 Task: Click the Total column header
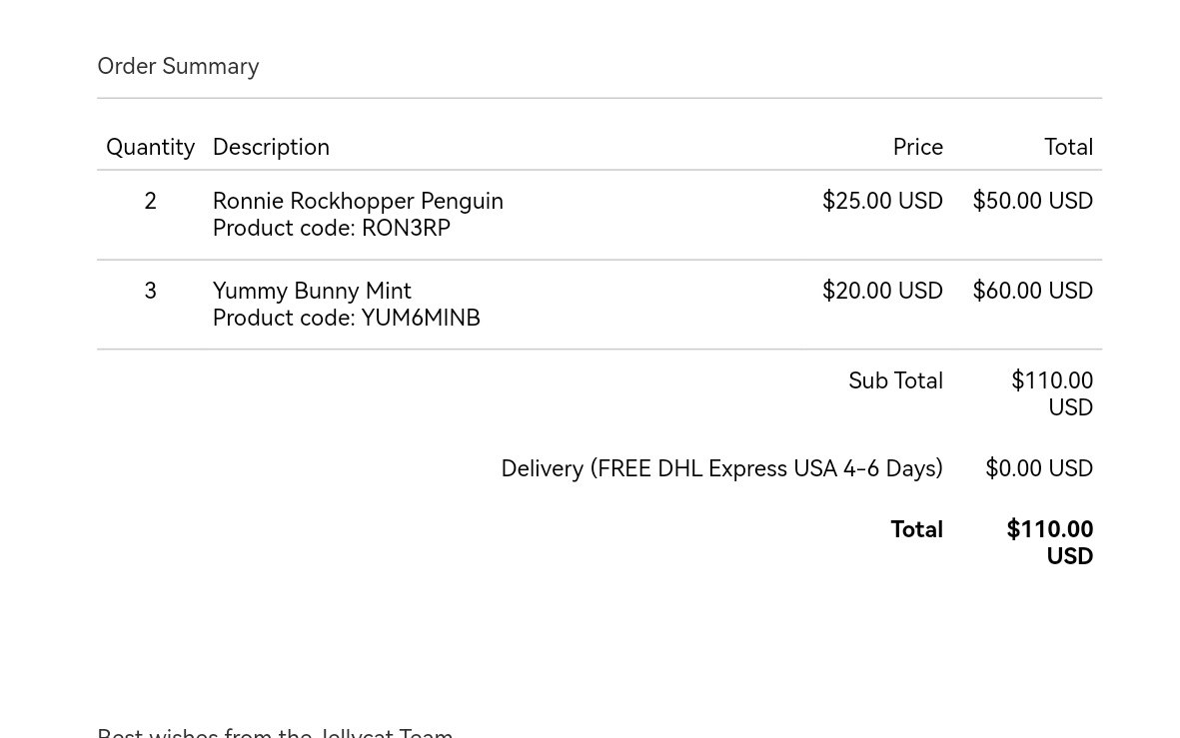[1068, 147]
